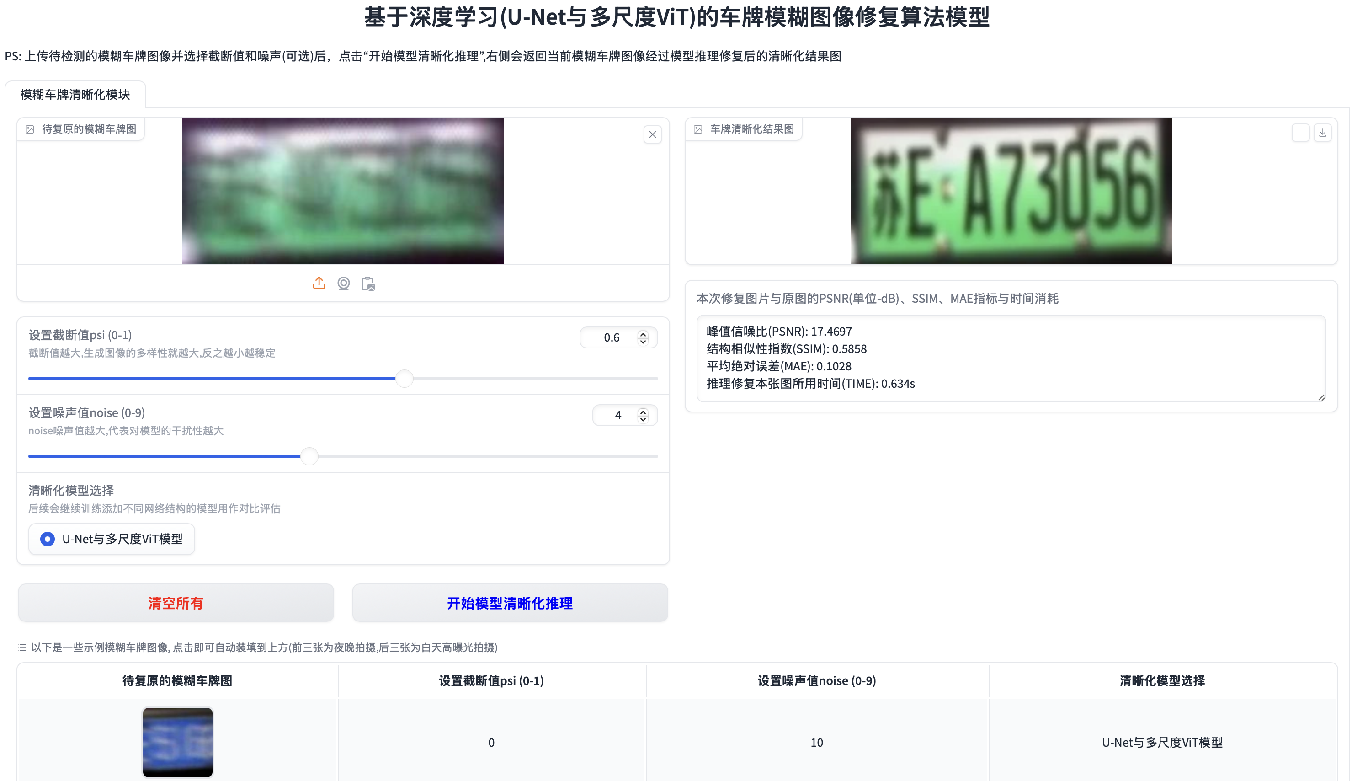This screenshot has height=781, width=1352.
Task: Decrease noise value using down stepper arrow
Action: click(x=643, y=419)
